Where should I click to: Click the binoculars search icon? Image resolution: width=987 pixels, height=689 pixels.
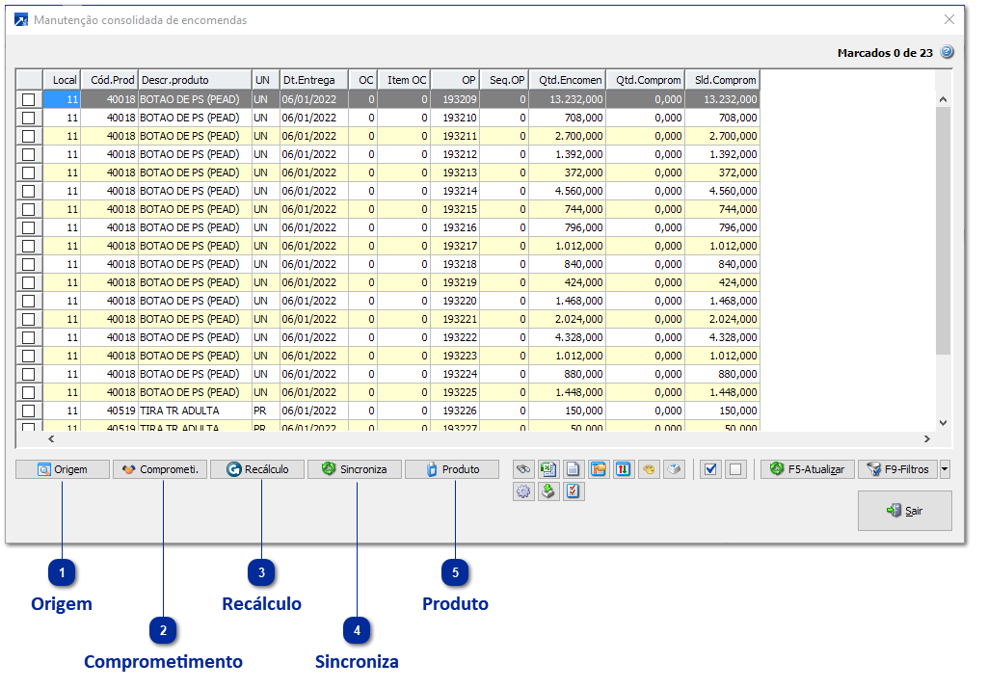pyautogui.click(x=523, y=469)
